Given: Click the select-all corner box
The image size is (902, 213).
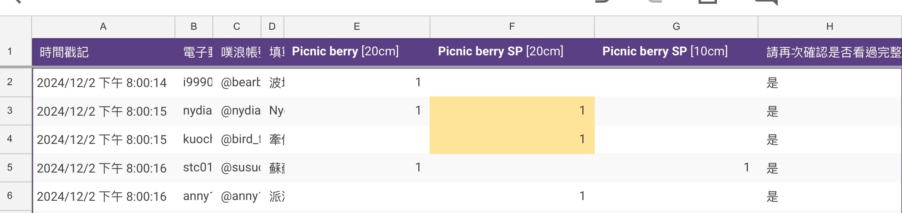Looking at the screenshot, I should pos(15,27).
